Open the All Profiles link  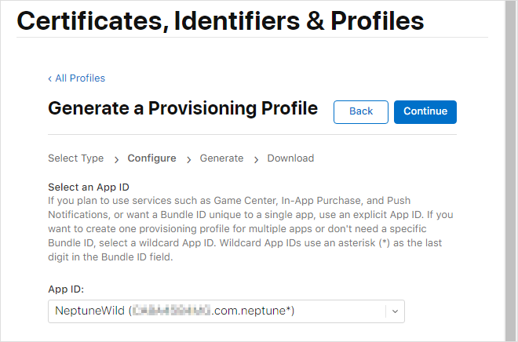point(80,78)
